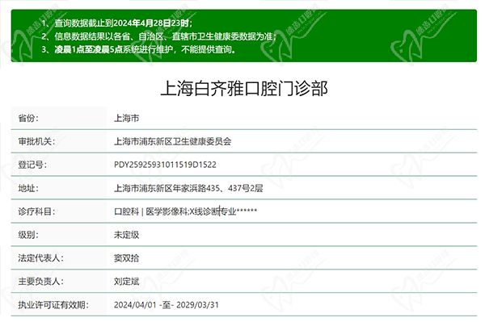Select the name 窦双拾
Screen dimensions: 485x322
pyautogui.click(x=127, y=258)
